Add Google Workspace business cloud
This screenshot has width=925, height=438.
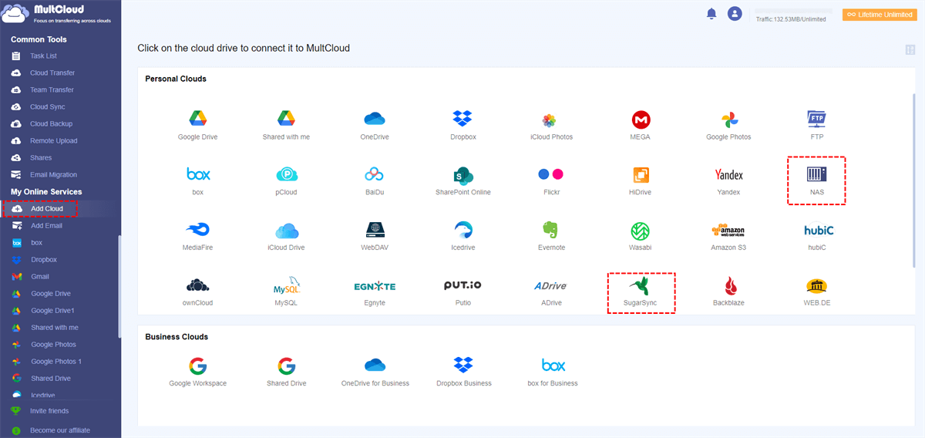point(198,366)
